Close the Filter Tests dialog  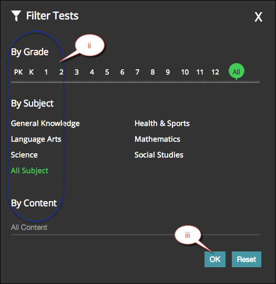[x=258, y=17]
